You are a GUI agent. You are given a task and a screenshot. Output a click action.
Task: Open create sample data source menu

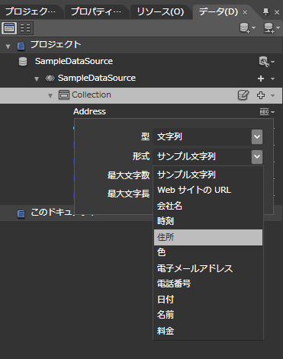coord(247,28)
